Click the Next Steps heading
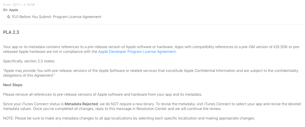This screenshot has width=305, height=127. pyautogui.click(x=13, y=85)
